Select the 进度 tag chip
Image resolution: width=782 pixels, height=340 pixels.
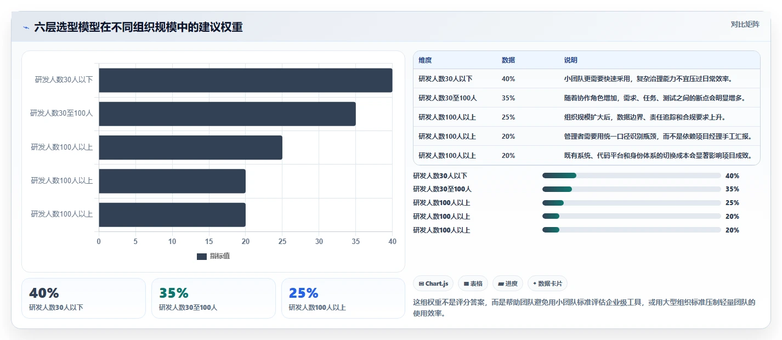pos(508,284)
